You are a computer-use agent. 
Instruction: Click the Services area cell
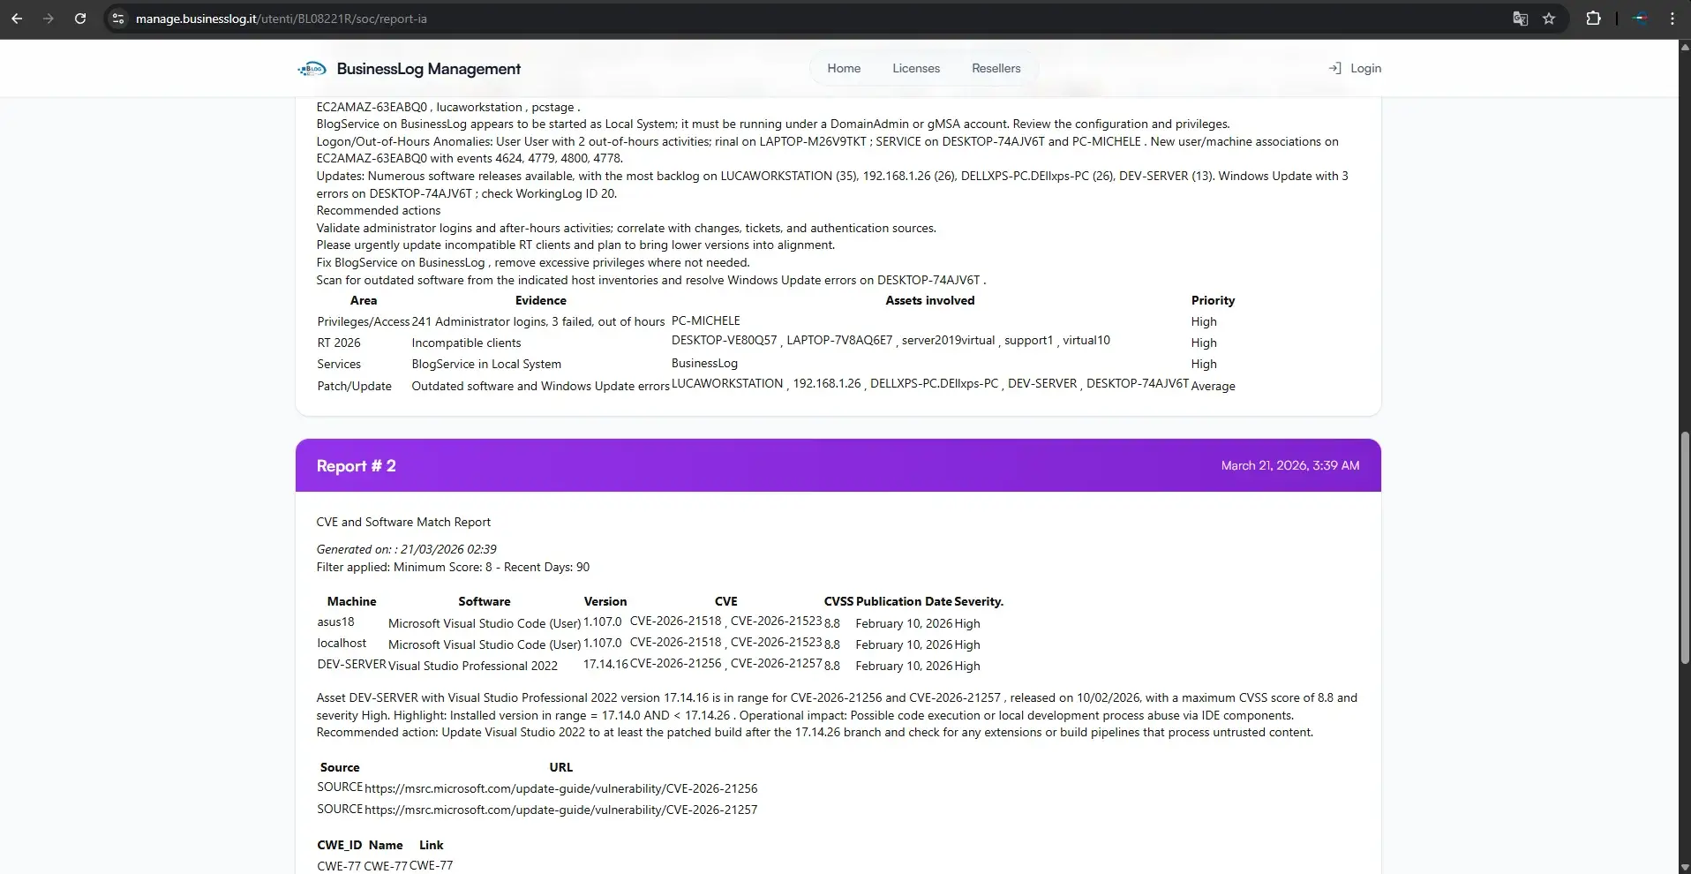(339, 364)
